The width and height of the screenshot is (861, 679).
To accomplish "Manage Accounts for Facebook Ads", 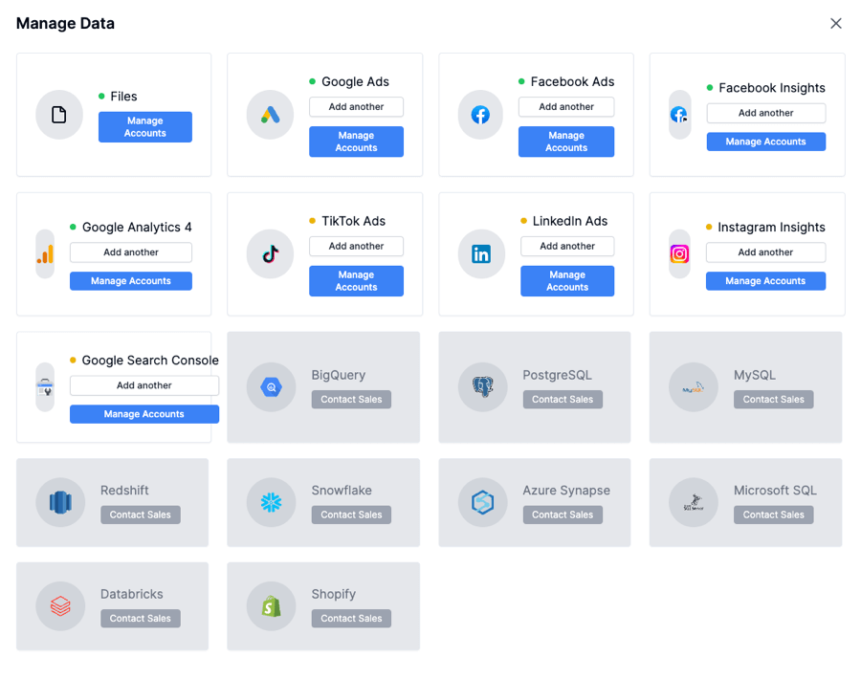I will tap(566, 142).
